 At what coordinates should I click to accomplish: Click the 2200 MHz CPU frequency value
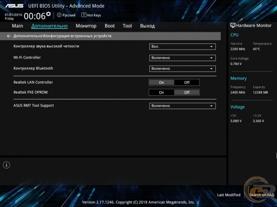point(238,49)
